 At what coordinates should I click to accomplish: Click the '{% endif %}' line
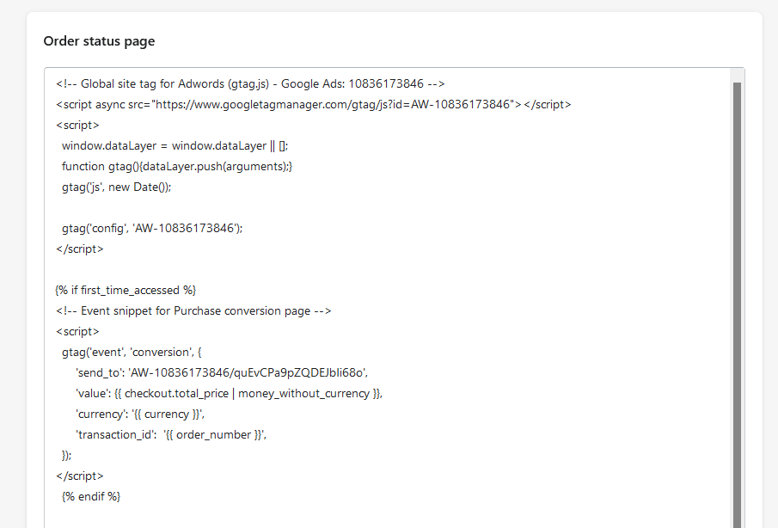[x=91, y=497]
